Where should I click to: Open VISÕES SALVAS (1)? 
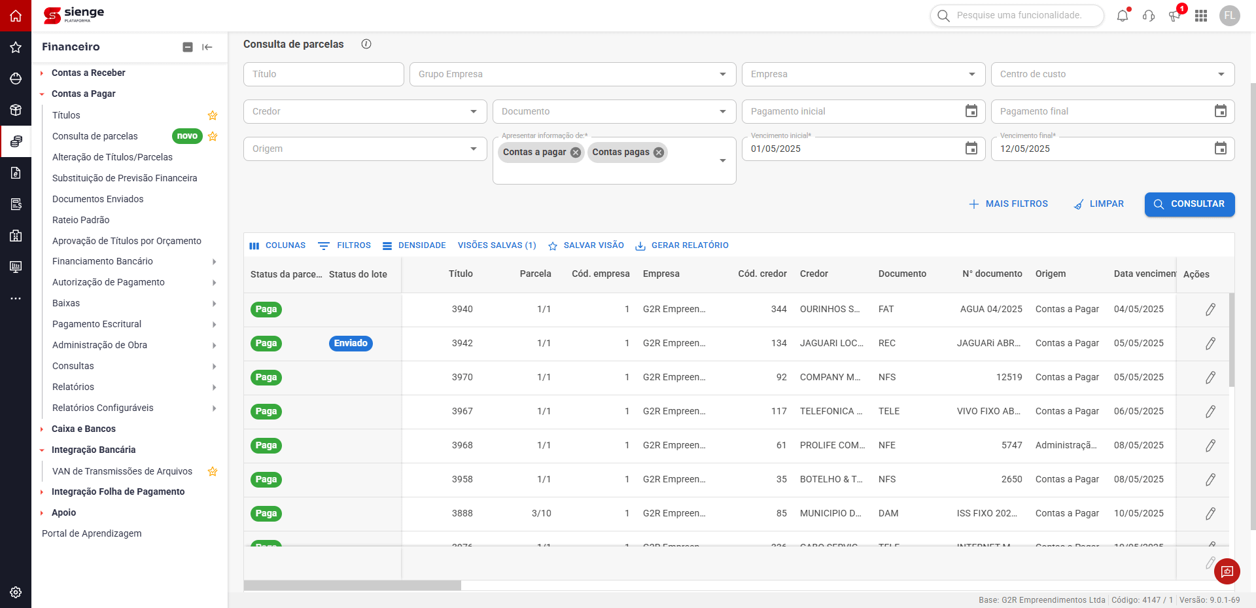coord(497,245)
